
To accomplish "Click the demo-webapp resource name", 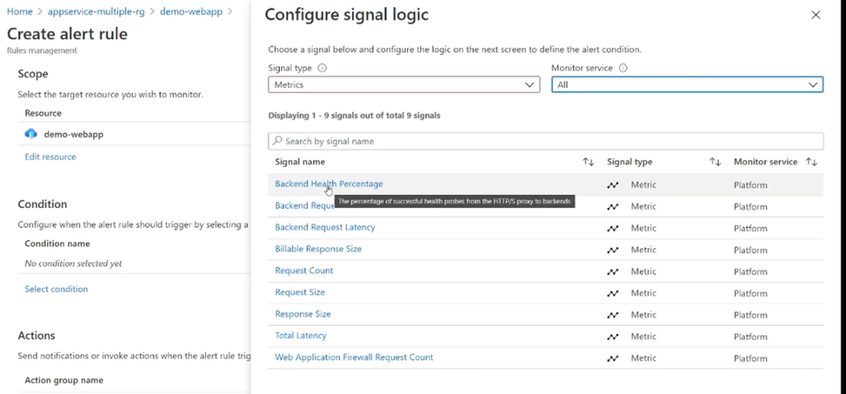I will click(73, 134).
